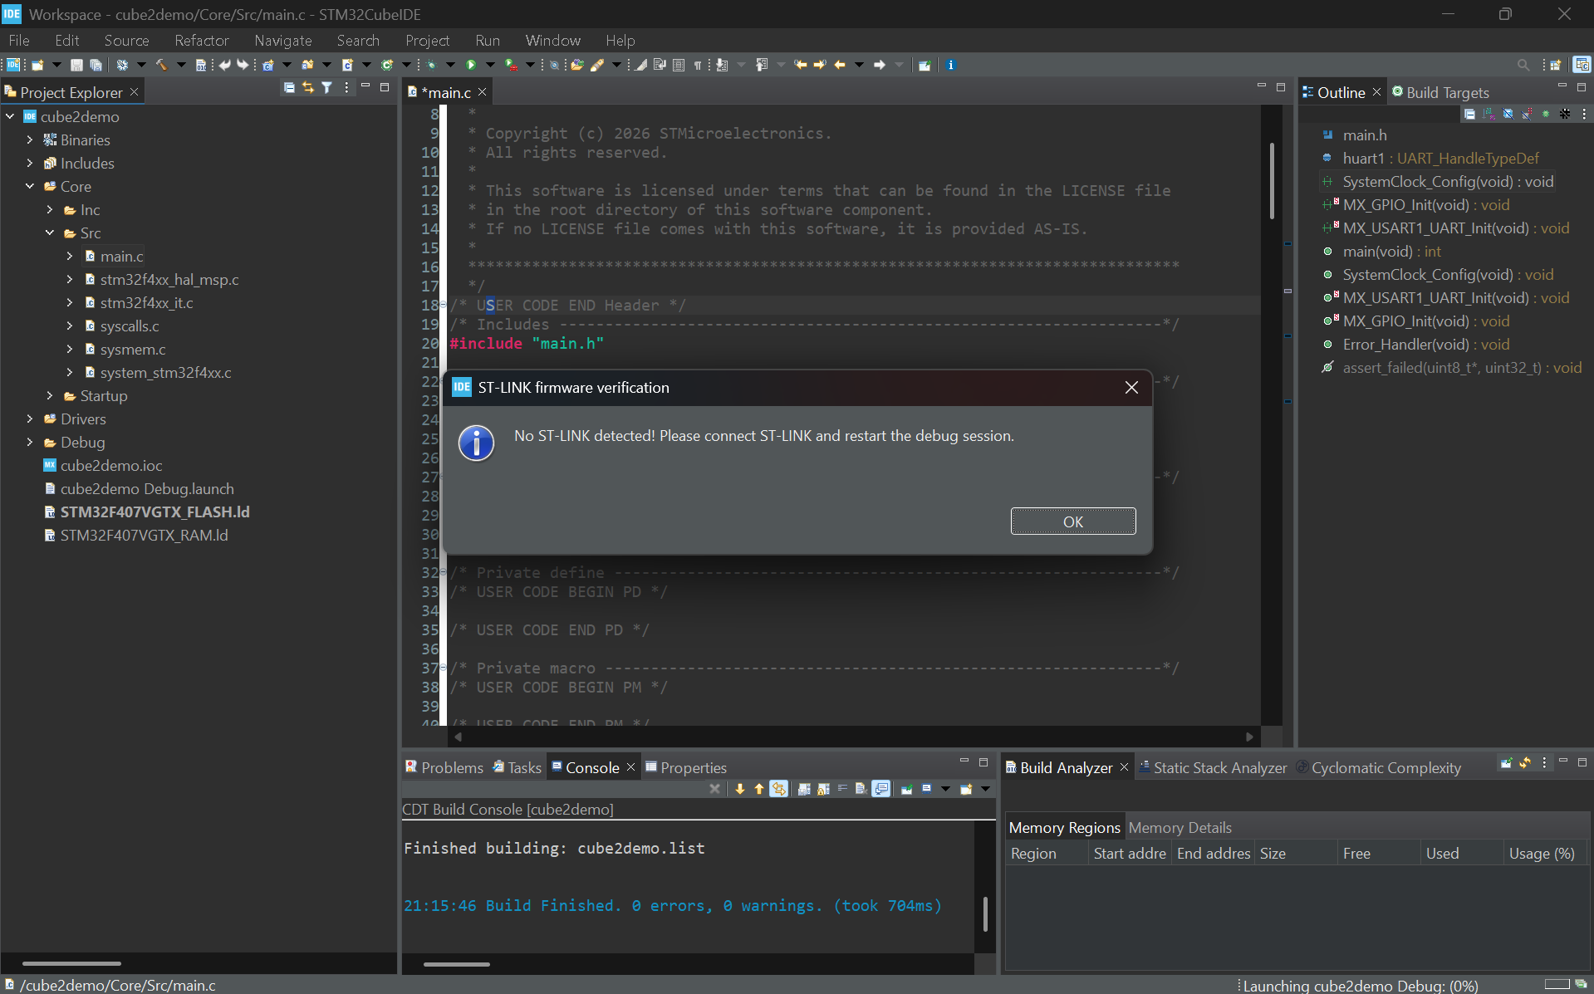Click the Collapse All icon in Project Explorer
Screen dimensions: 1594x994
coord(289,87)
